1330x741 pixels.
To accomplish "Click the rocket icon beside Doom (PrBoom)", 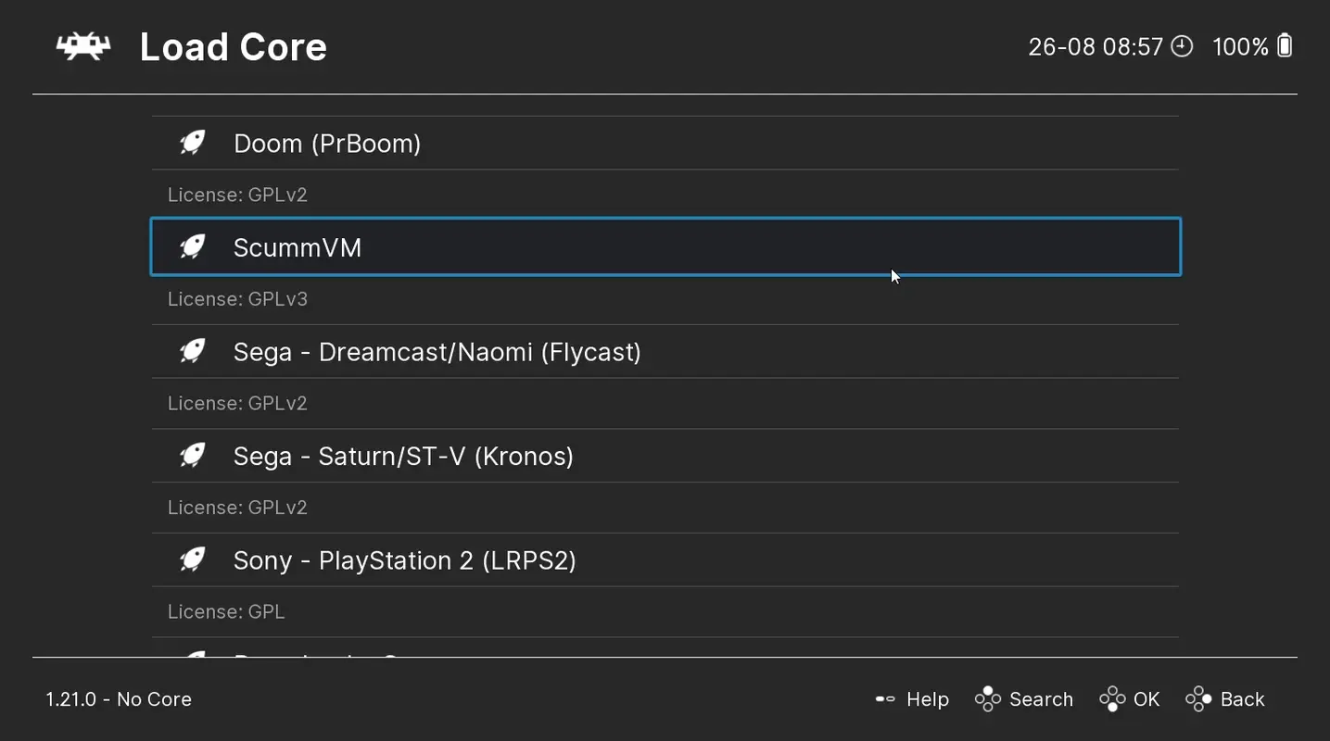I will click(192, 142).
